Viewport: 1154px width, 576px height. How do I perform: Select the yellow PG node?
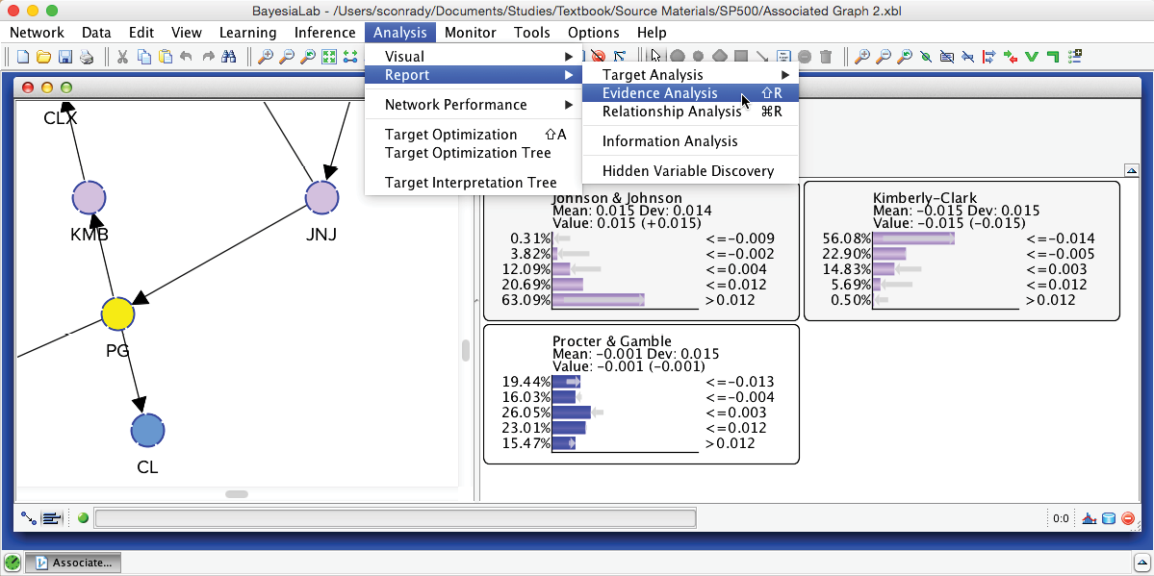(x=117, y=313)
